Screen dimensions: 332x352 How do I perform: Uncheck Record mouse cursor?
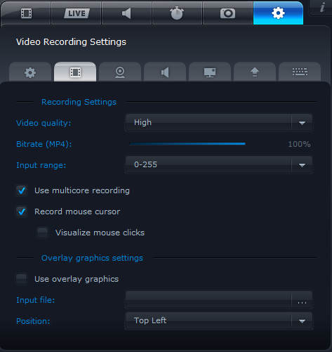pyautogui.click(x=22, y=211)
